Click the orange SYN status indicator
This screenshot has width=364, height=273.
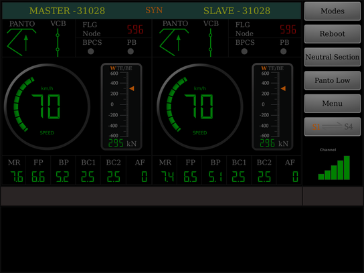click(x=154, y=10)
